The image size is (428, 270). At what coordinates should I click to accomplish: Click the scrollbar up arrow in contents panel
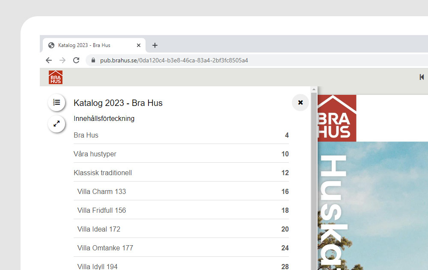[x=314, y=89]
